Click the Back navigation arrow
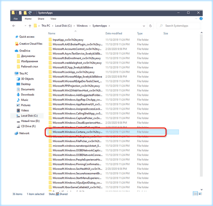The width and height of the screenshot is (213, 206). point(14,26)
